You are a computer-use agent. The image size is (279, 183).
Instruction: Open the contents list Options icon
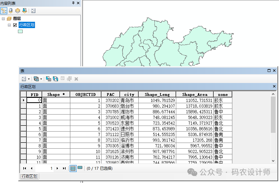tap(33, 11)
